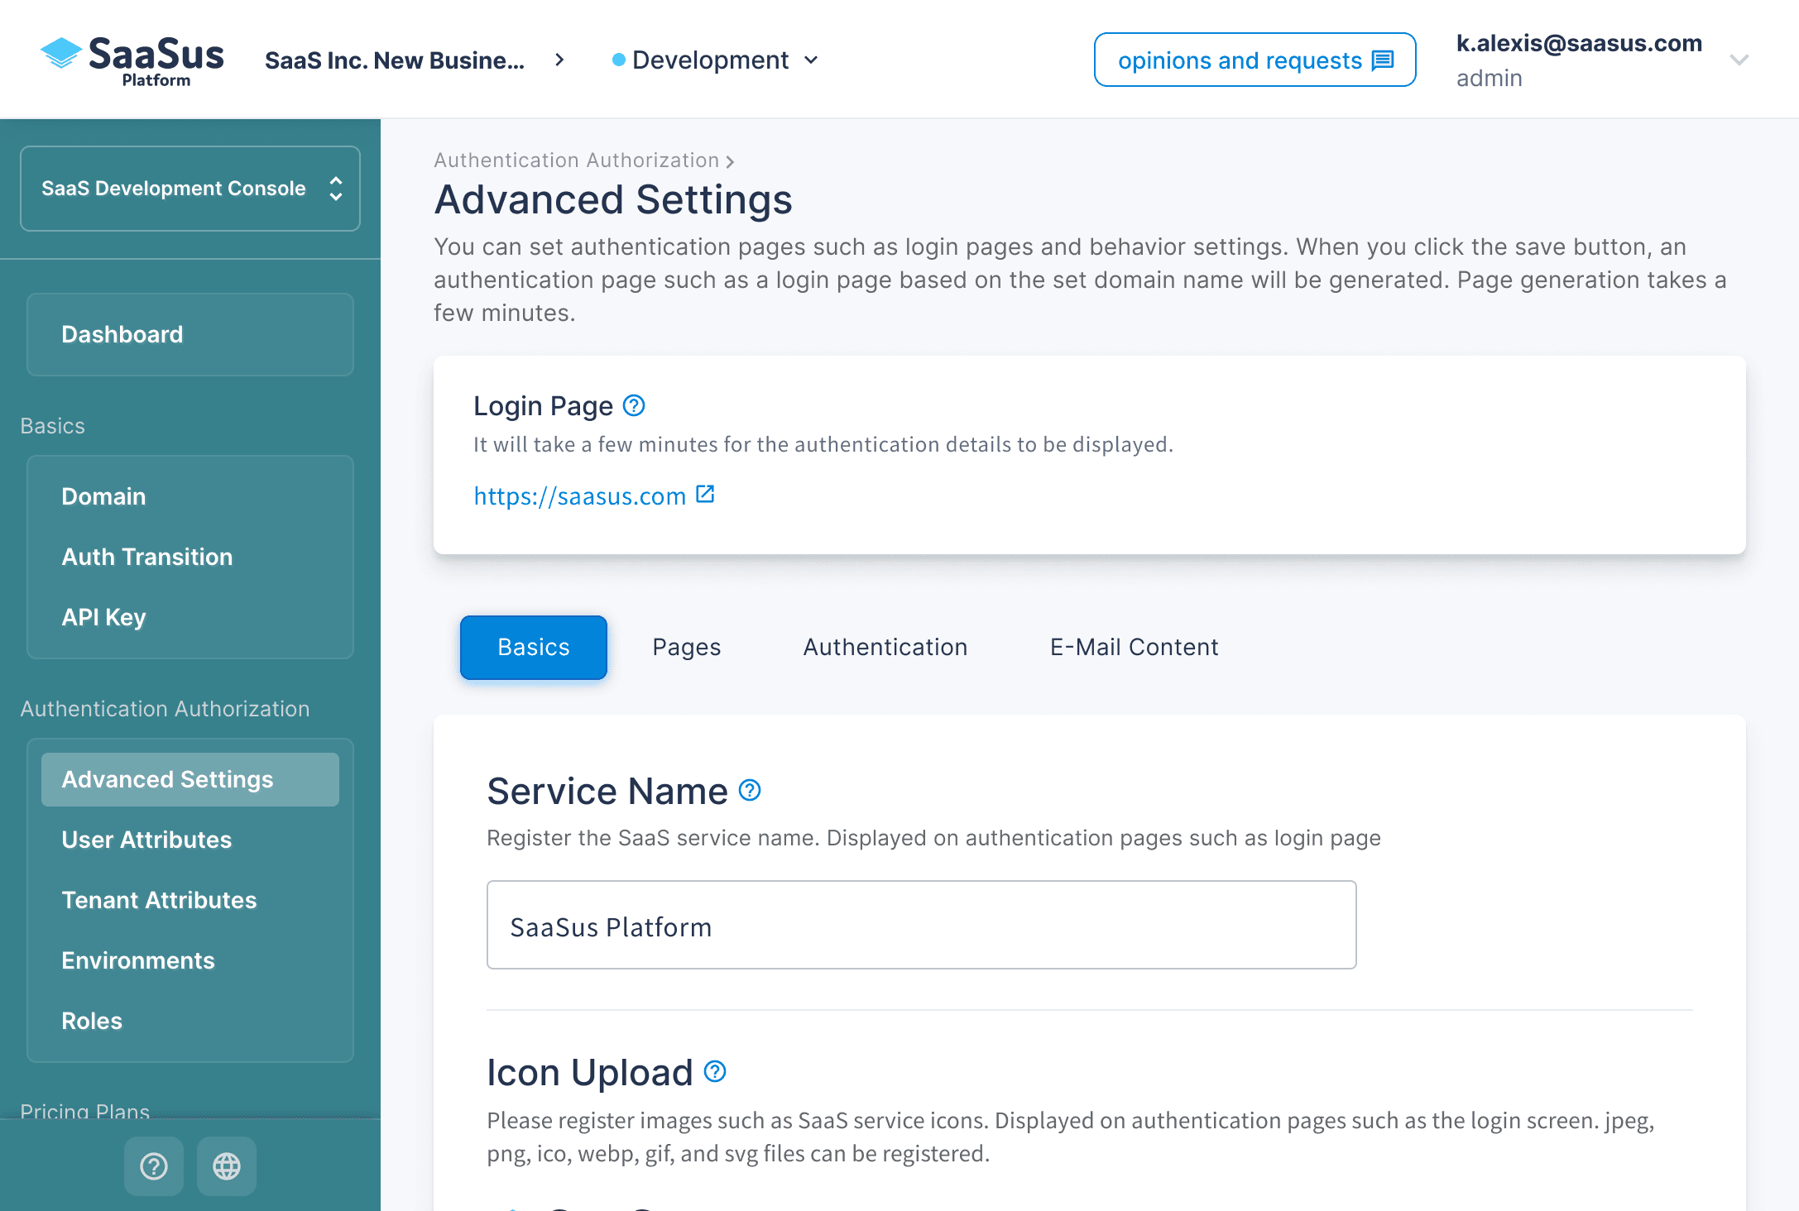Screen dimensions: 1799x1211
Task: Click the Authentication Authorization breadcrumb
Action: (x=576, y=160)
